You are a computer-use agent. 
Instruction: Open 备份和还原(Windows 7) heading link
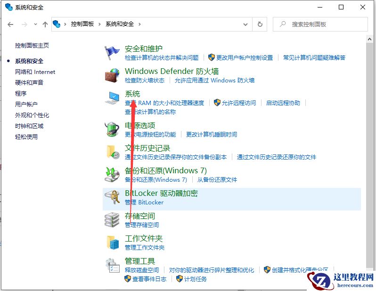166,170
